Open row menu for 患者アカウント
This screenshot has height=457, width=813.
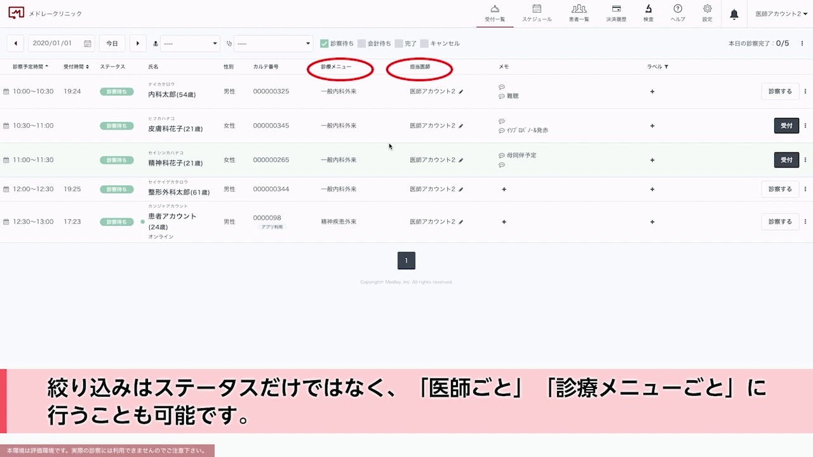pos(805,222)
